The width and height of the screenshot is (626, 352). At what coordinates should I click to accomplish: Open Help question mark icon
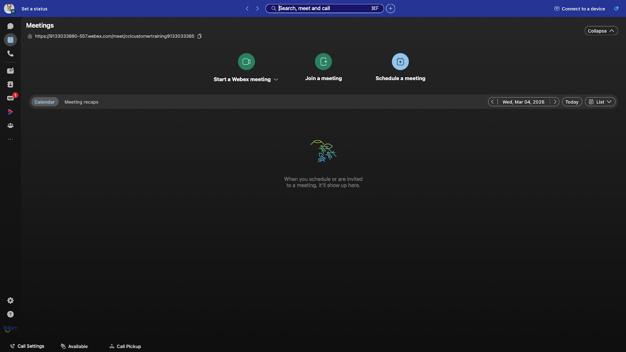(11, 314)
